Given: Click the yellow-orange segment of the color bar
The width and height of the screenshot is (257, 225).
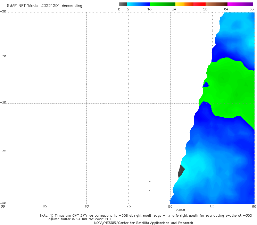Looking at the screenshot, I should (x=184, y=4).
